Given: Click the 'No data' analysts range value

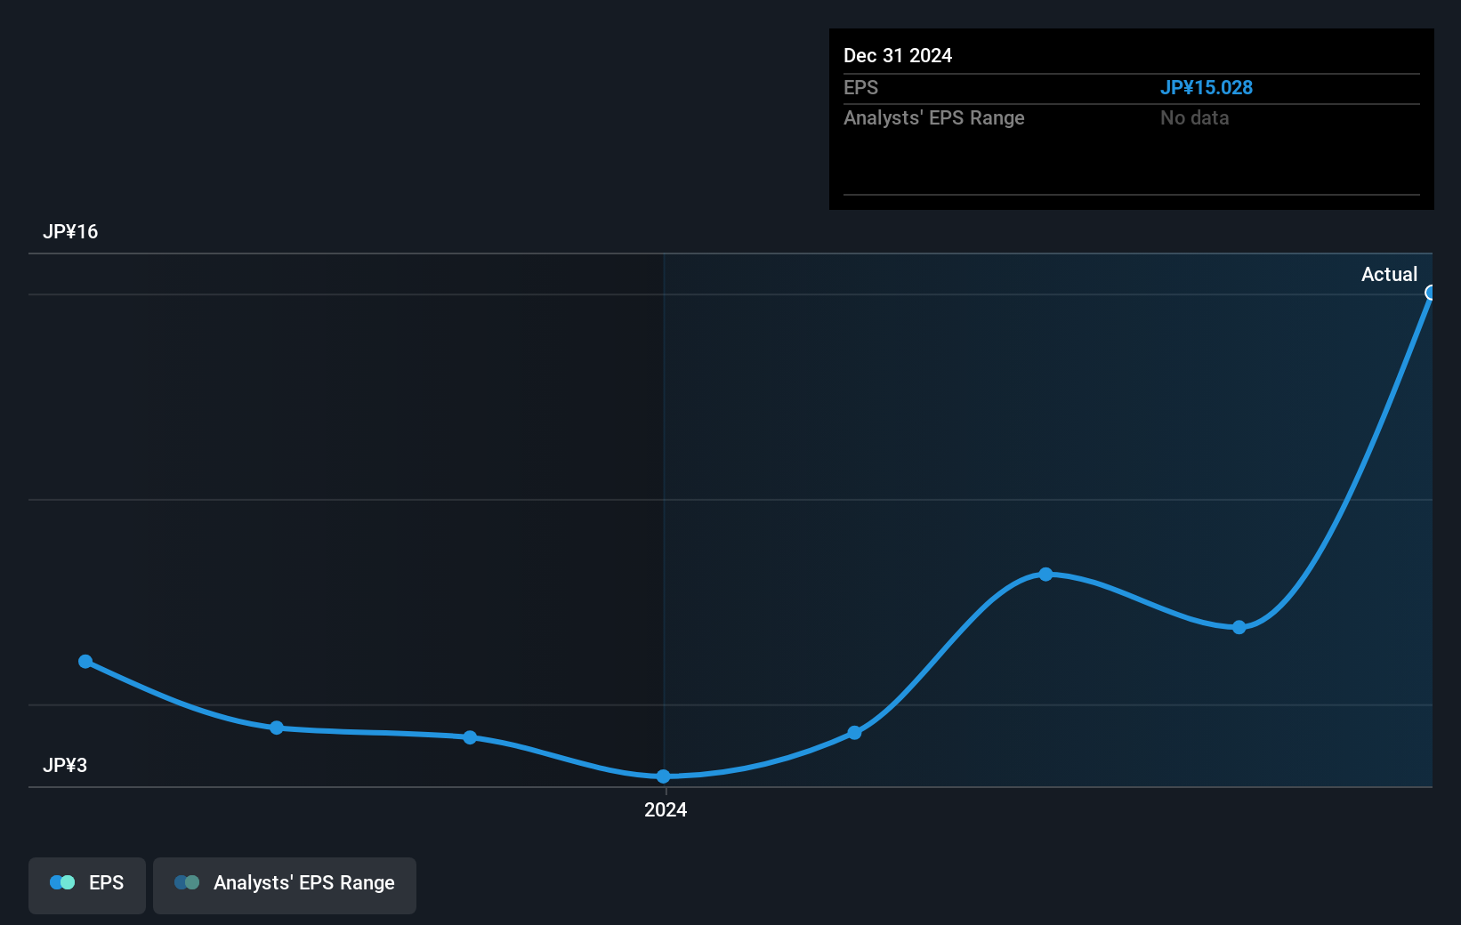Looking at the screenshot, I should coord(1194,117).
